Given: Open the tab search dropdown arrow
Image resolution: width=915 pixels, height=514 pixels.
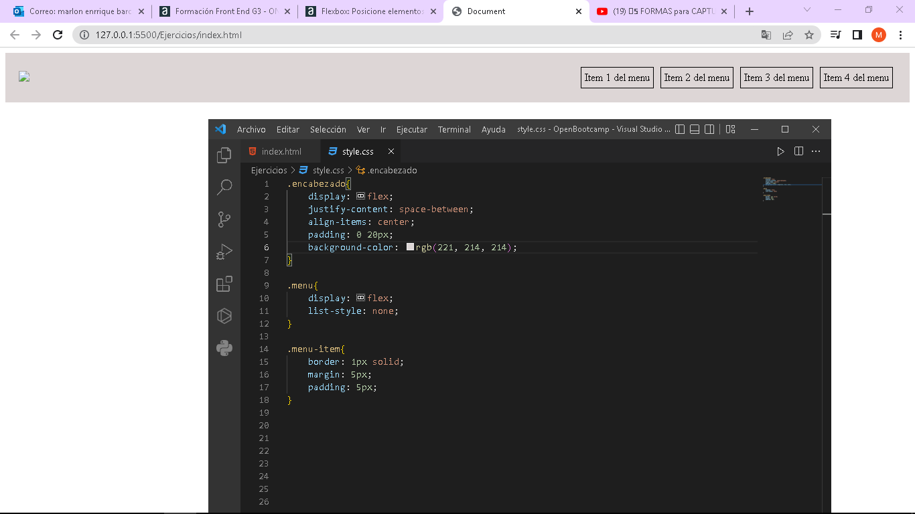Looking at the screenshot, I should pos(806,9).
